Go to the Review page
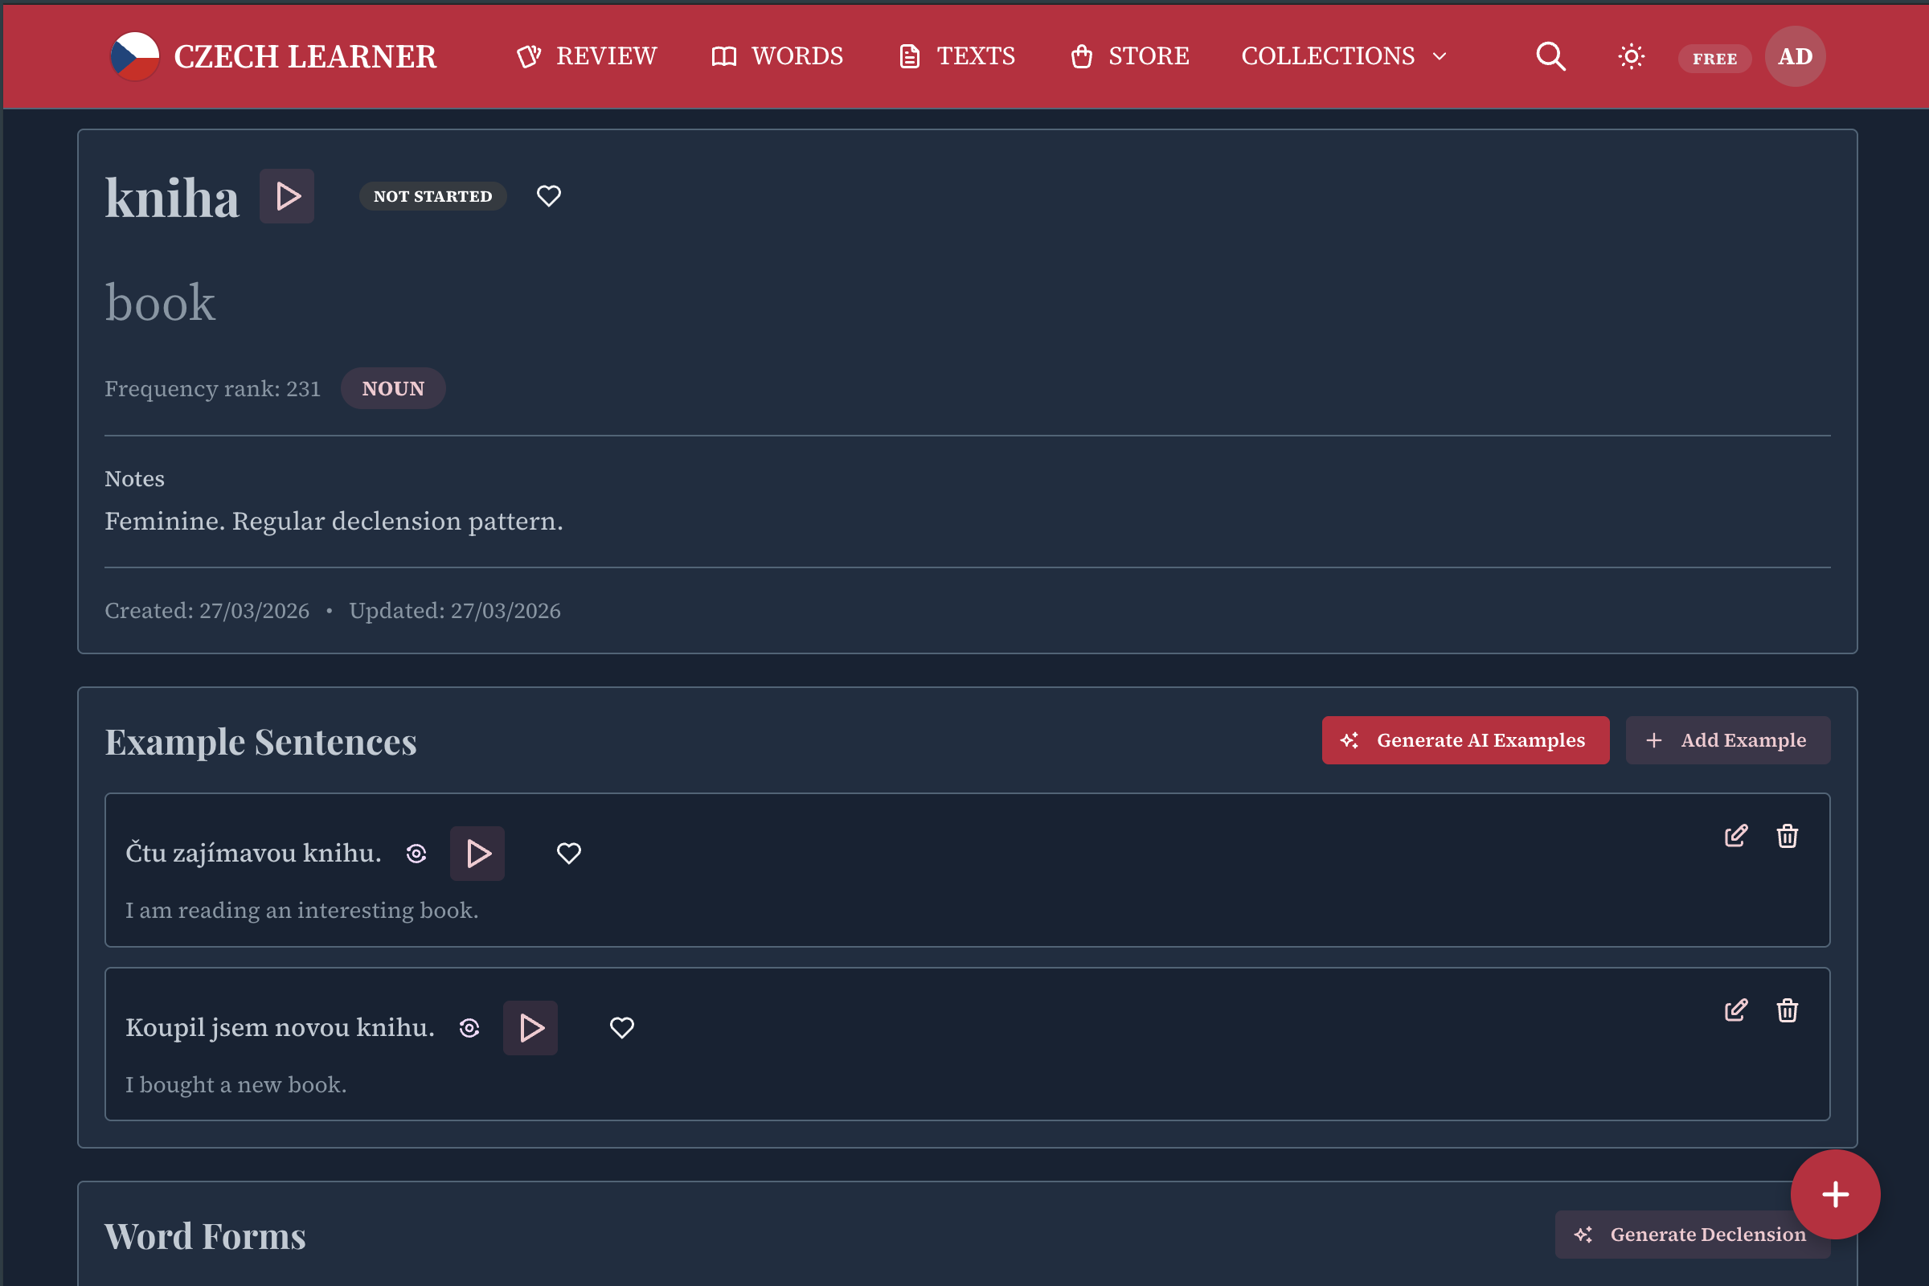1929x1286 pixels. pos(588,56)
